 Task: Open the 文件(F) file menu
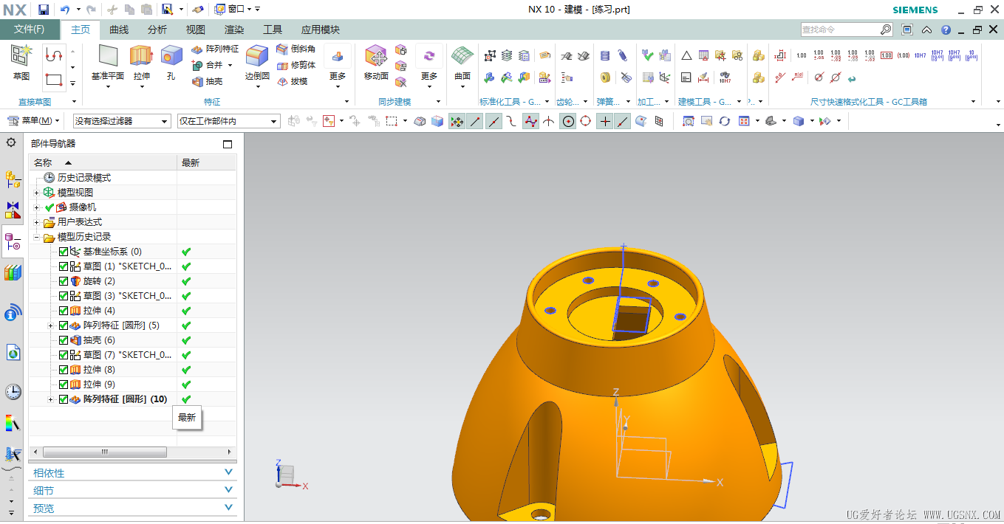(x=30, y=30)
